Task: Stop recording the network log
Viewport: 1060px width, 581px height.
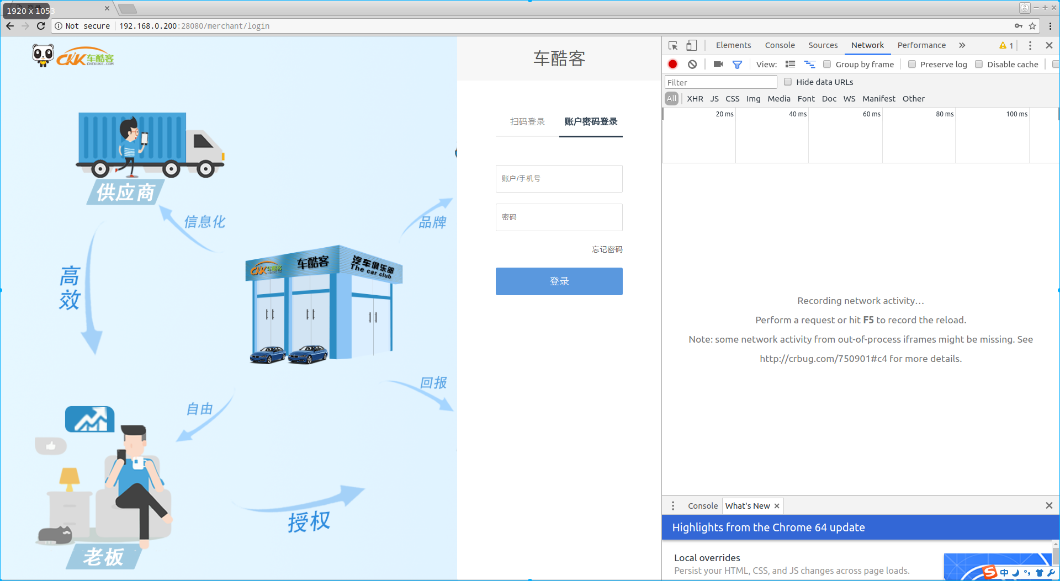Action: point(673,64)
